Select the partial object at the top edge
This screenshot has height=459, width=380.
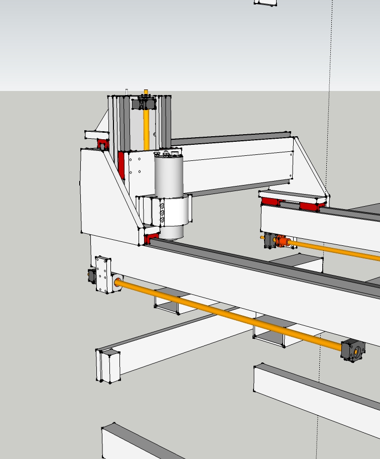265,2
